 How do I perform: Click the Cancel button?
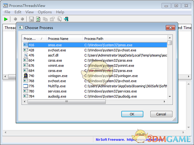(x=161, y=114)
